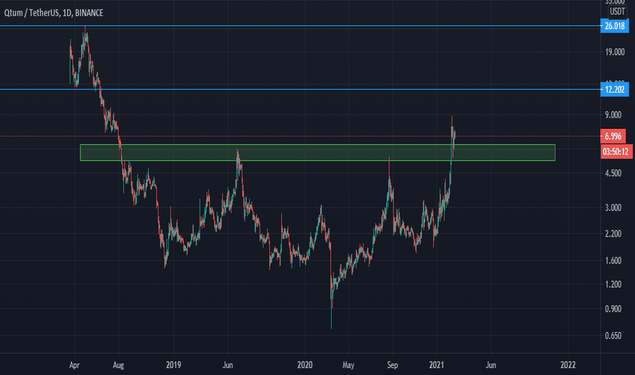Screen dimensions: 635x375
Task: Click the 3.000 price axis tick
Action: tap(613, 207)
